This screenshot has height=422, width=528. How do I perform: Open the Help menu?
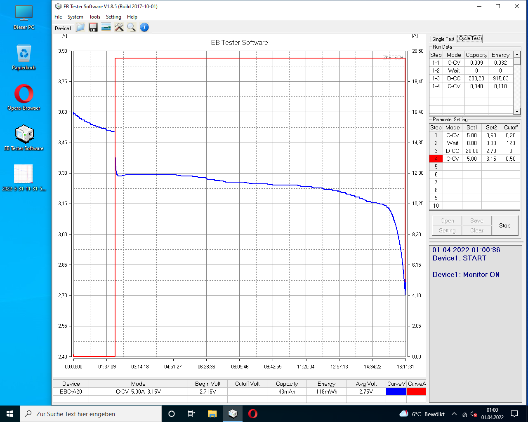132,17
